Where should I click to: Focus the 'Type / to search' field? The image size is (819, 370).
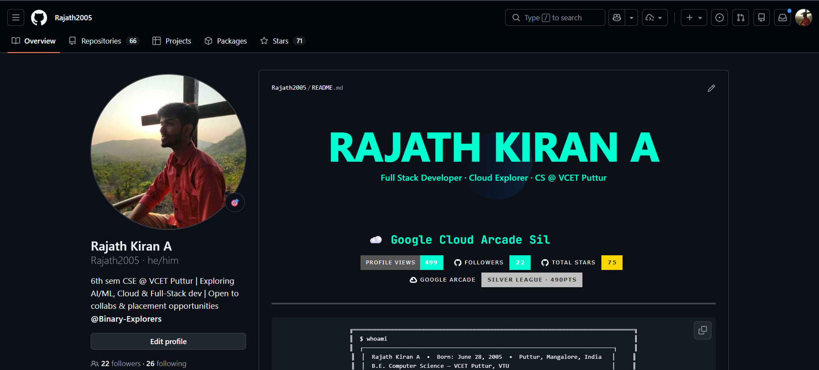(555, 18)
